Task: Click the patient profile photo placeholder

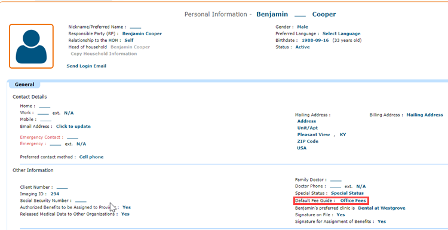Action: 31,46
